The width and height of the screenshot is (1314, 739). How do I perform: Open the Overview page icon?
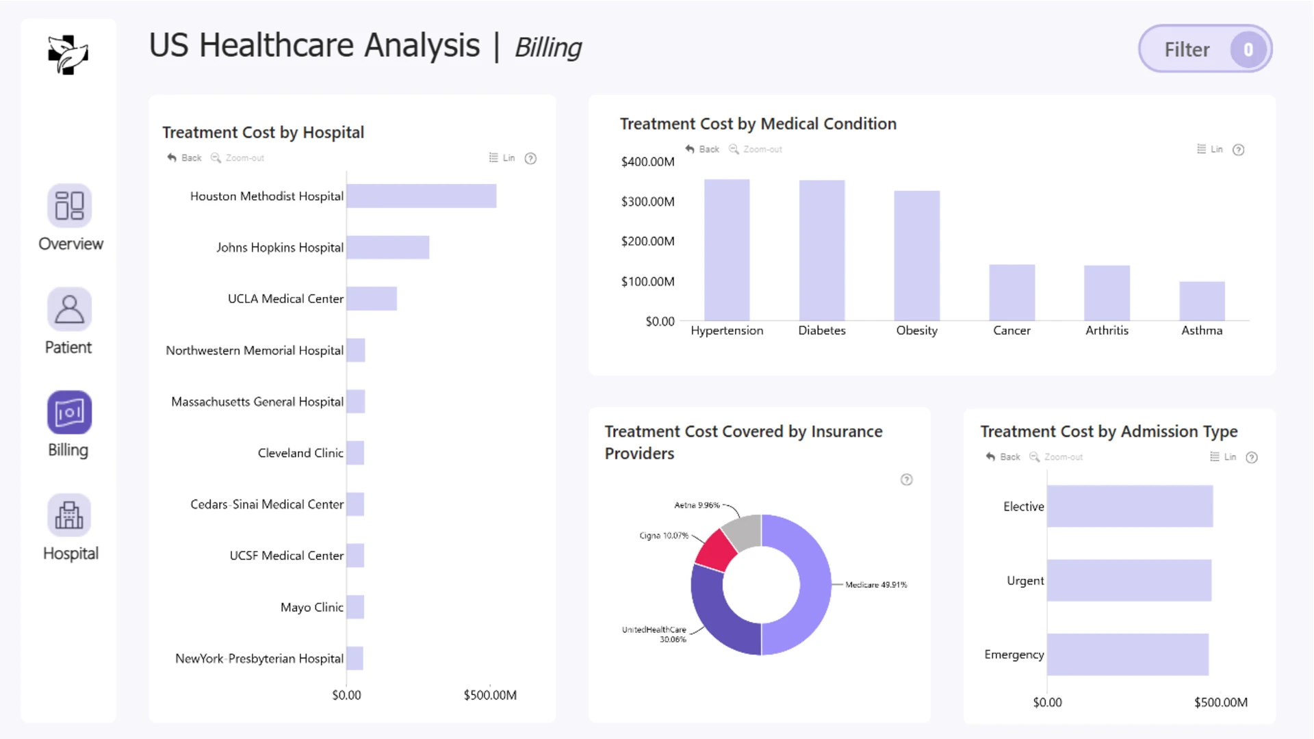pyautogui.click(x=69, y=205)
